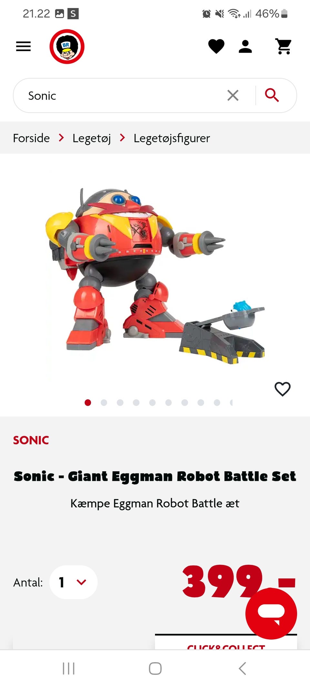Image resolution: width=310 pixels, height=688 pixels.
Task: Add product to favorites with heart outline
Action: tap(283, 389)
